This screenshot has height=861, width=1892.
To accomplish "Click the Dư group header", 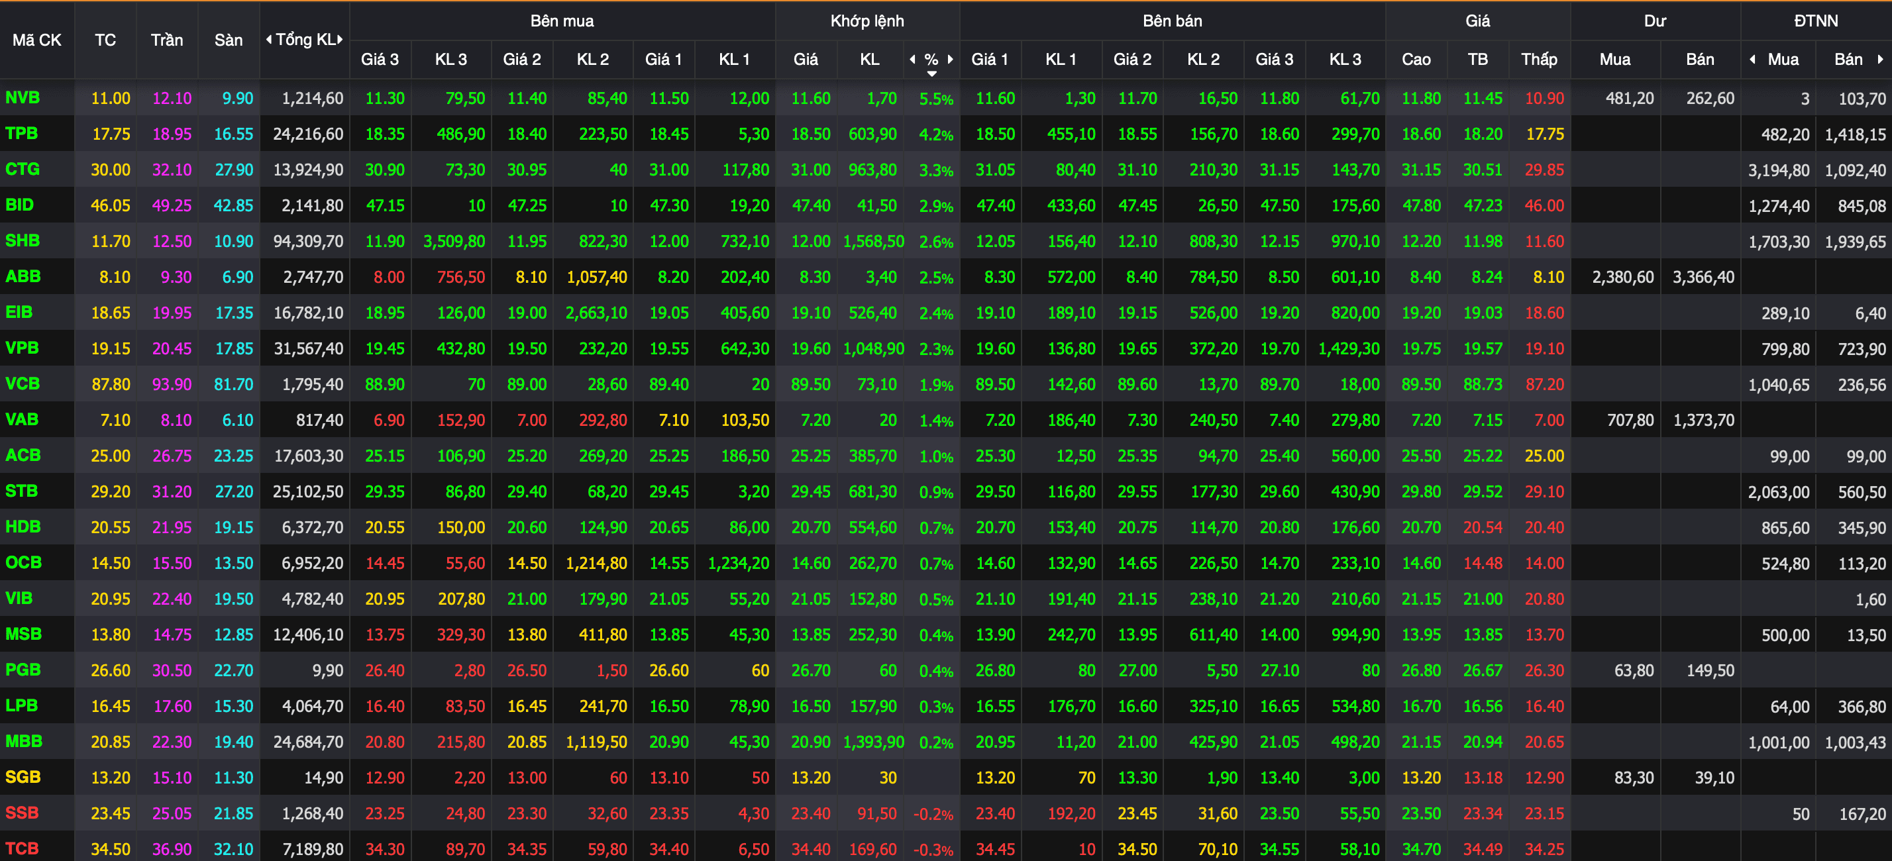I will (x=1655, y=21).
